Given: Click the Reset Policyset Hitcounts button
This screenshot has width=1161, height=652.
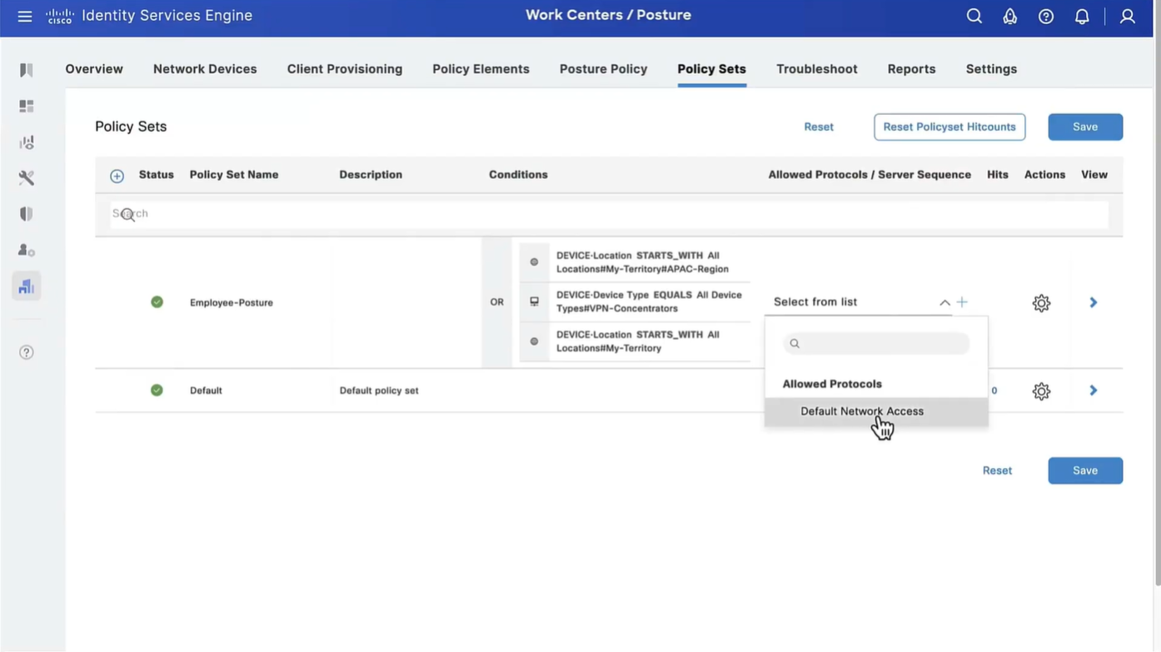Looking at the screenshot, I should 949,127.
